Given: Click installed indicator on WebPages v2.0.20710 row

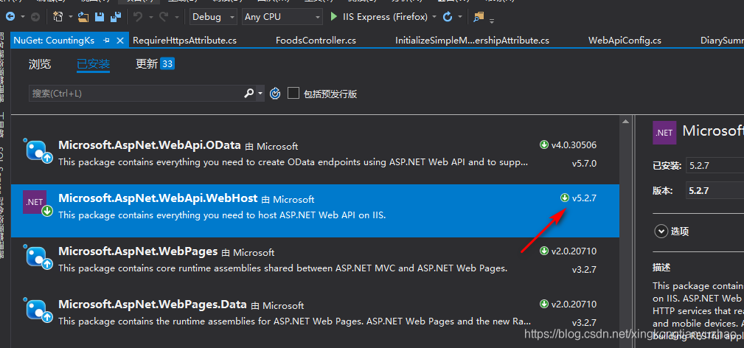Looking at the screenshot, I should 544,251.
